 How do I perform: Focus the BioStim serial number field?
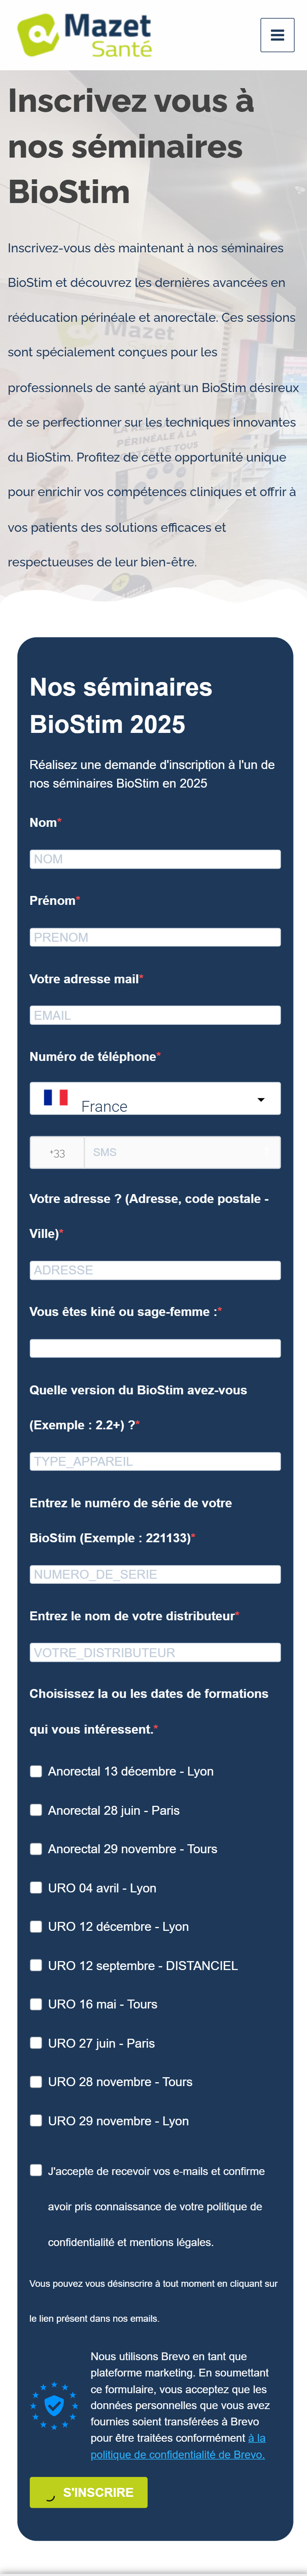point(155,1574)
